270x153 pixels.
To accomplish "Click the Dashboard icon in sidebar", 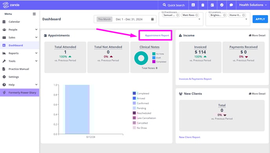I will pyautogui.click(x=4, y=45).
